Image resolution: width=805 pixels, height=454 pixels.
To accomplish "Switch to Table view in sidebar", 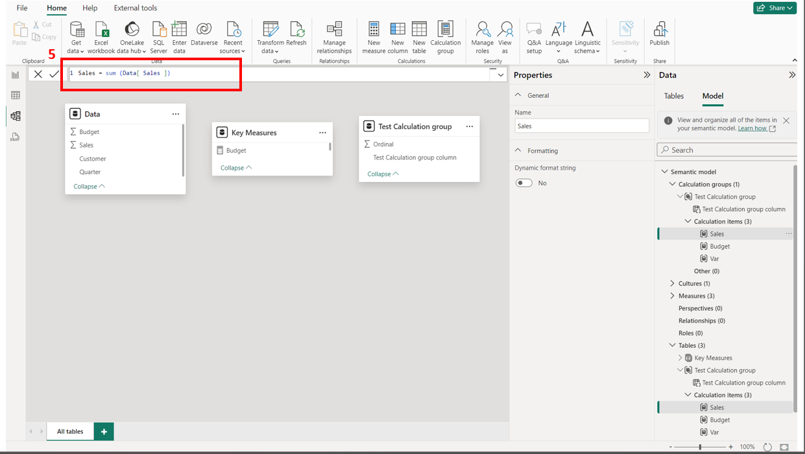I will click(x=16, y=95).
